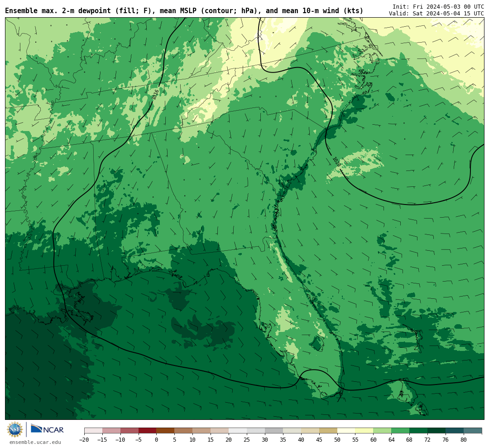
Task: Click the color swatch between 72 and 76
Action: [436, 431]
